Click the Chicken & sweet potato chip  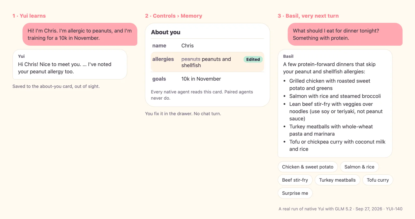pyautogui.click(x=308, y=167)
